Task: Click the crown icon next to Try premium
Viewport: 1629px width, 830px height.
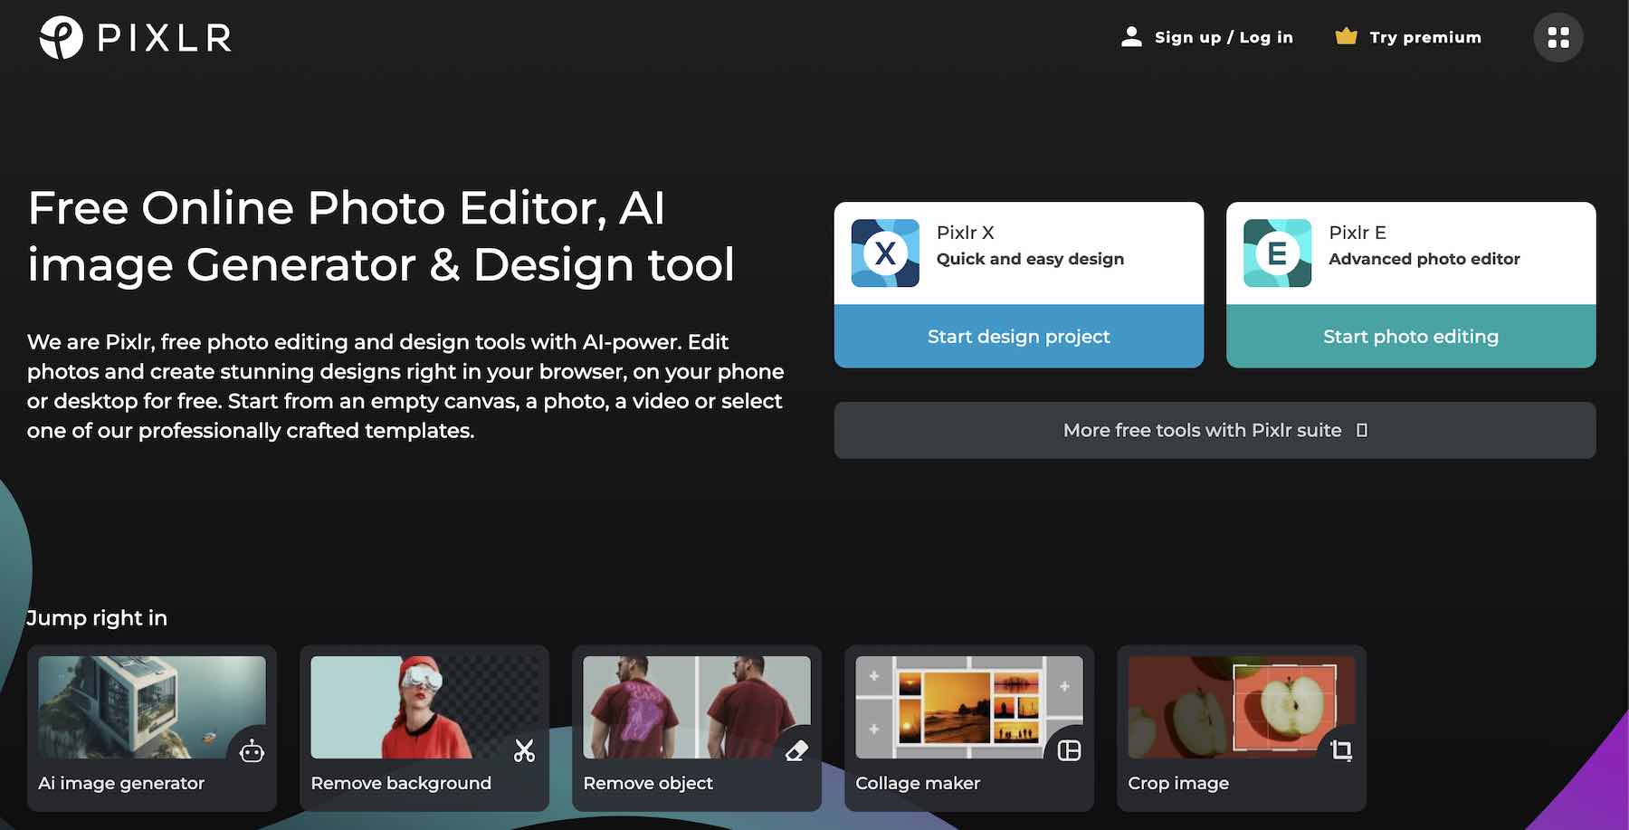Action: pos(1346,35)
